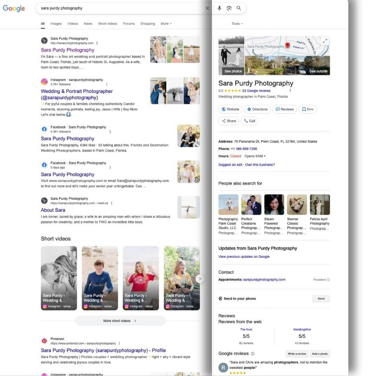This screenshot has width=376, height=376.
Task: Open options menu for the Instagram result
Action: tap(107, 84)
